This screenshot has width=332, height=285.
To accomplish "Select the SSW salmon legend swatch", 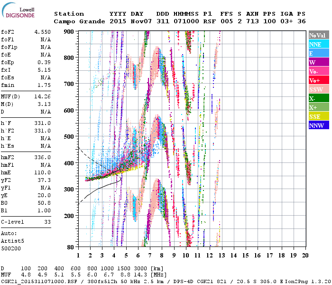I will [319, 89].
